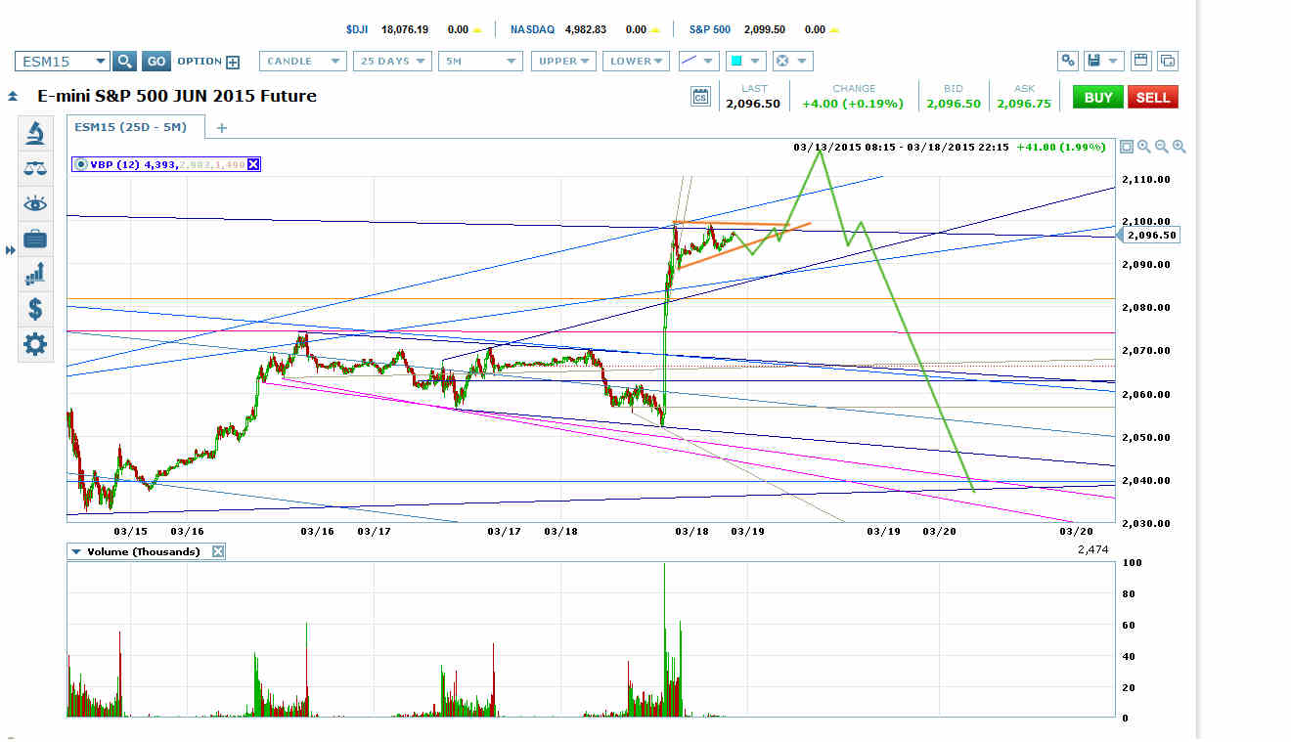The width and height of the screenshot is (1291, 742).
Task: Click the 2,096.50 current price axis marker
Action: click(x=1149, y=235)
